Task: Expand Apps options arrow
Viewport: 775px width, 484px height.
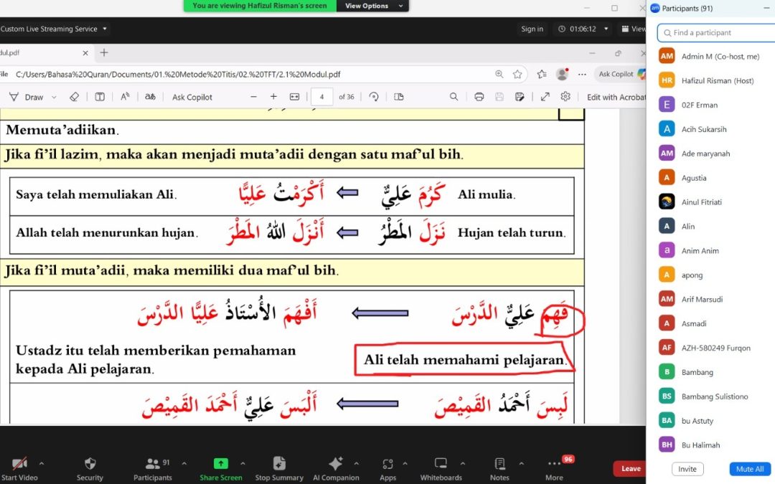Action: [x=405, y=463]
